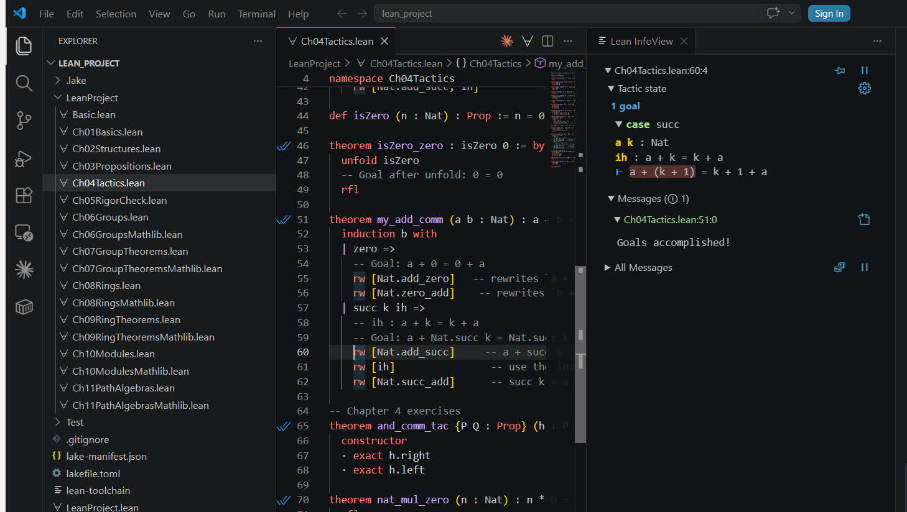Open lakefile.toml in the explorer
Image resolution: width=907 pixels, height=512 pixels.
point(93,473)
